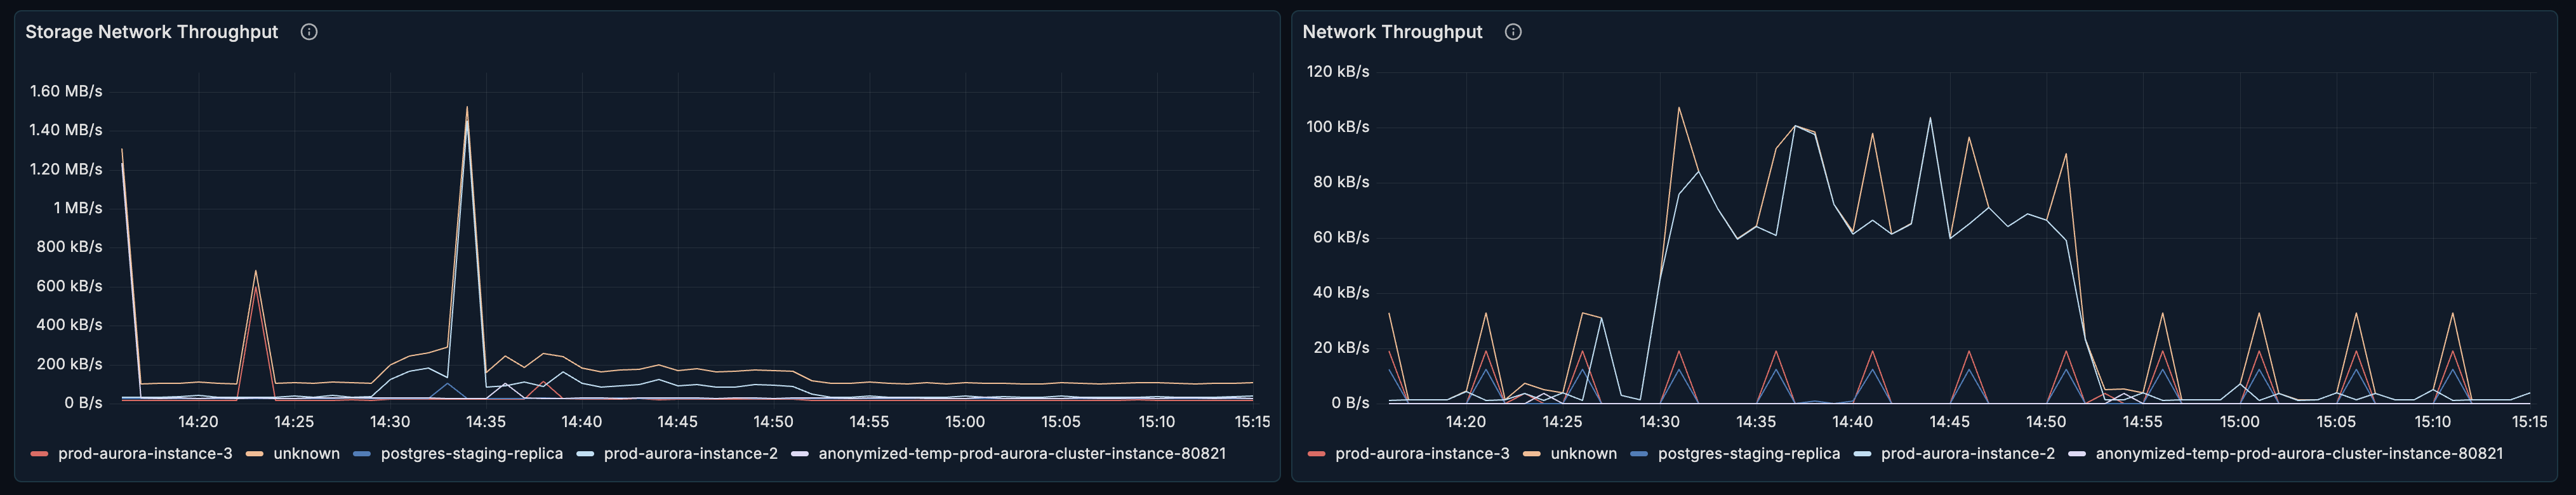Click the 800 kB/s axis label
2576x495 pixels.
tap(69, 247)
